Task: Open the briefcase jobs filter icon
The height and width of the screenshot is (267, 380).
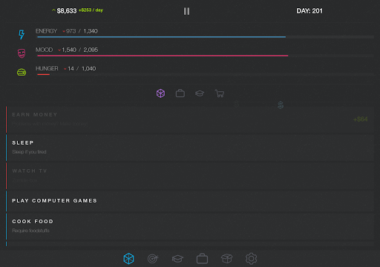Action: (x=180, y=93)
